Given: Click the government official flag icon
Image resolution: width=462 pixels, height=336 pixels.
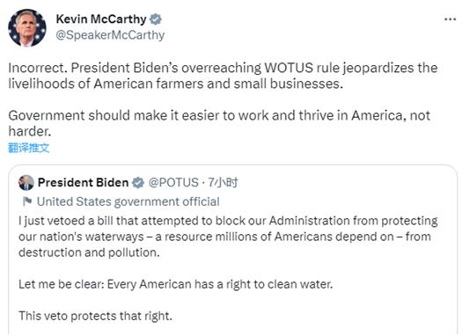Looking at the screenshot, I should [27, 201].
